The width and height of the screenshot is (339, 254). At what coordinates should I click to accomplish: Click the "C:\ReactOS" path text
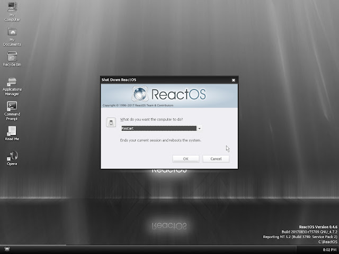(328, 242)
